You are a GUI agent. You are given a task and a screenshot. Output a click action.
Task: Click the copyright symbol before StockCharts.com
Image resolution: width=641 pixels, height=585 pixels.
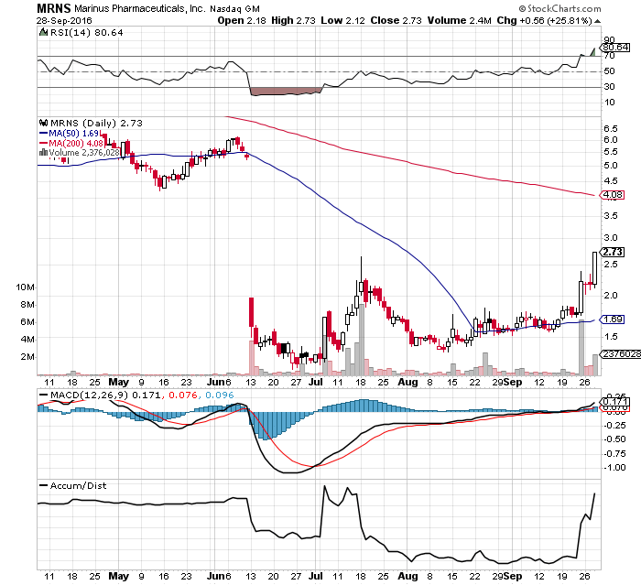click(522, 8)
